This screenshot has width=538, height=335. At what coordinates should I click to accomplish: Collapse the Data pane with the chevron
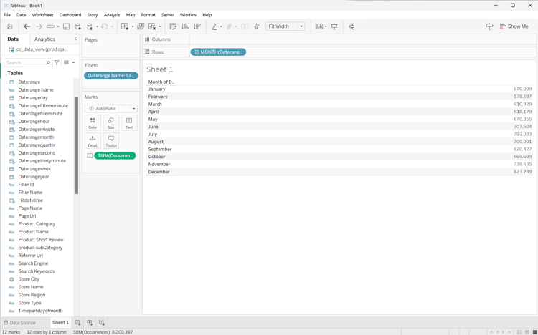point(75,39)
